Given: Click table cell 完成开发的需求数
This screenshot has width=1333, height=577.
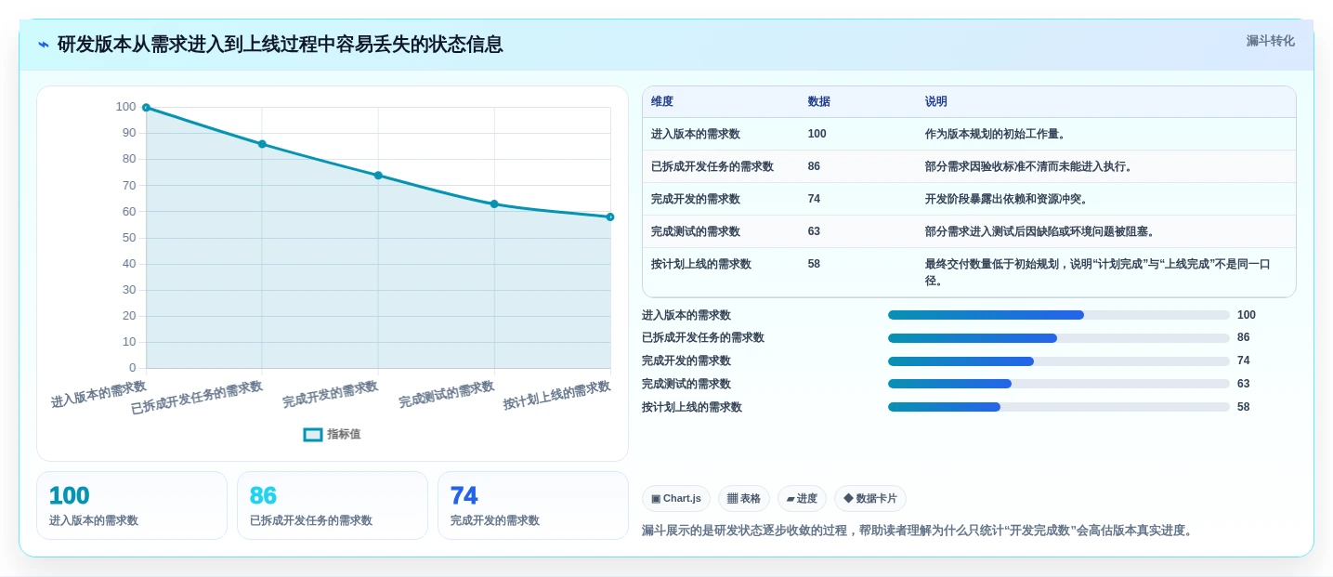Looking at the screenshot, I should click(696, 199).
